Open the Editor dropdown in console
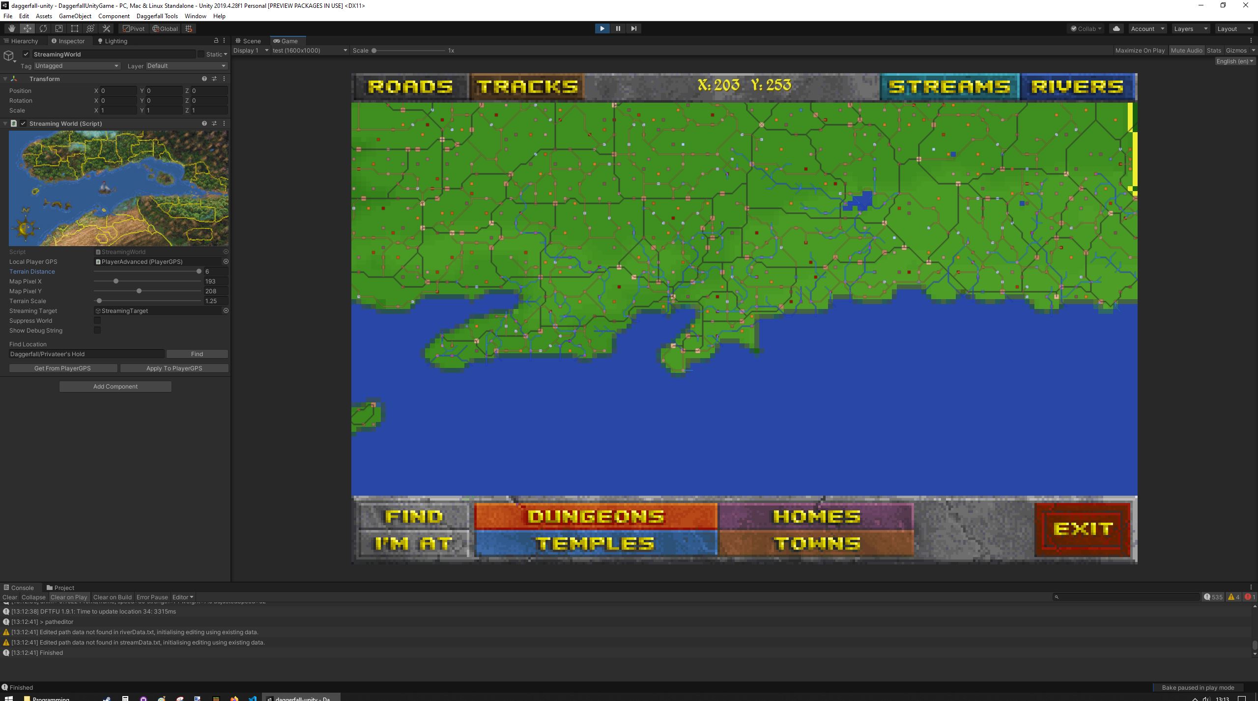 point(182,597)
